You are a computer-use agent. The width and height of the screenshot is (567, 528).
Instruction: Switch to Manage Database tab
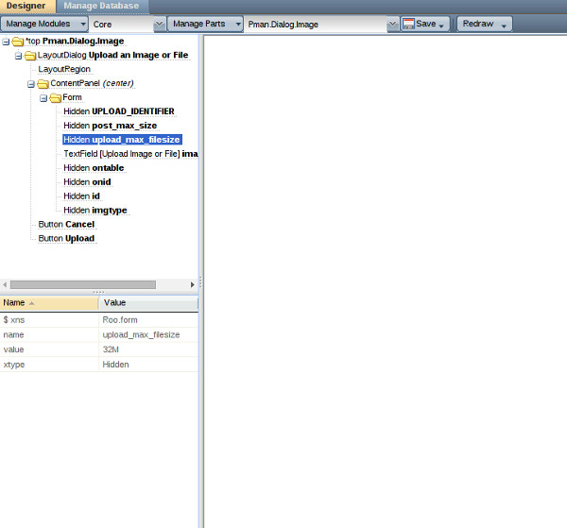(x=102, y=7)
